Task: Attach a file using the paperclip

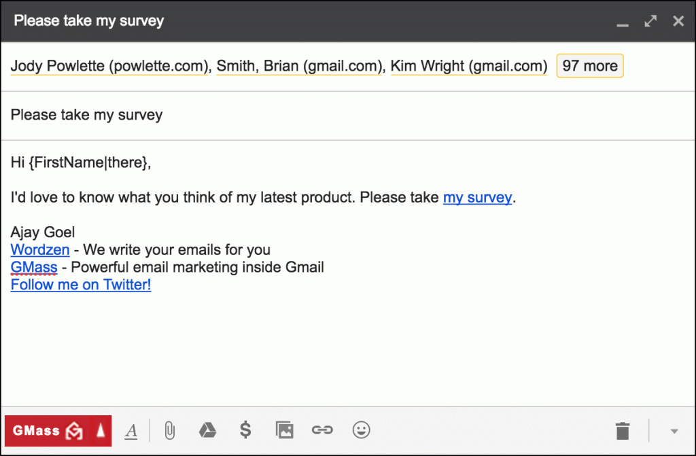Action: 169,430
